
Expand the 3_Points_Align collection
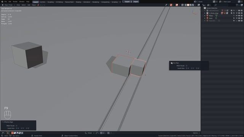[205, 13]
